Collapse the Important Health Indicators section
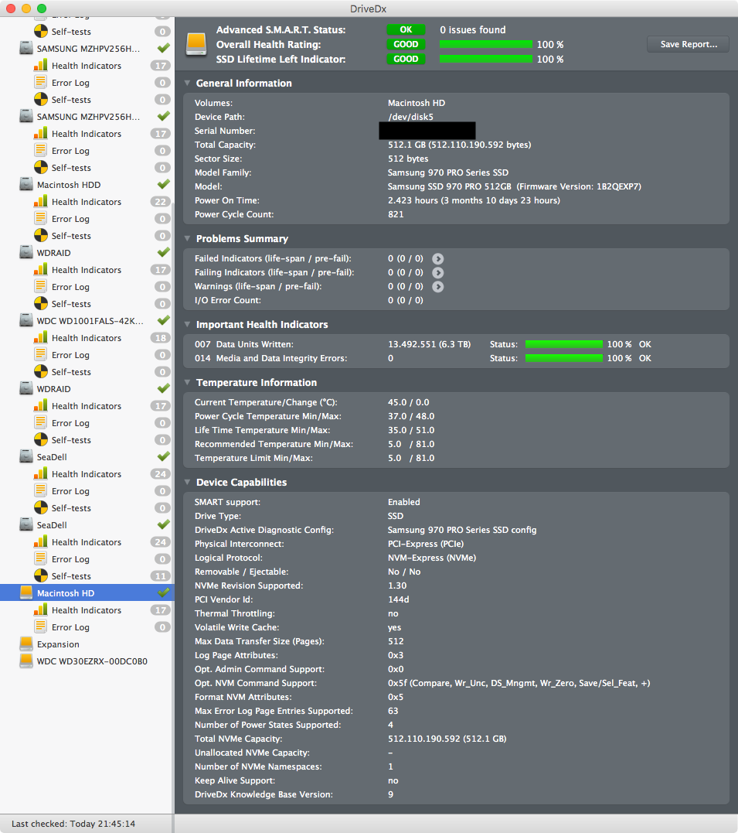Viewport: 738px width, 833px height. [x=187, y=325]
